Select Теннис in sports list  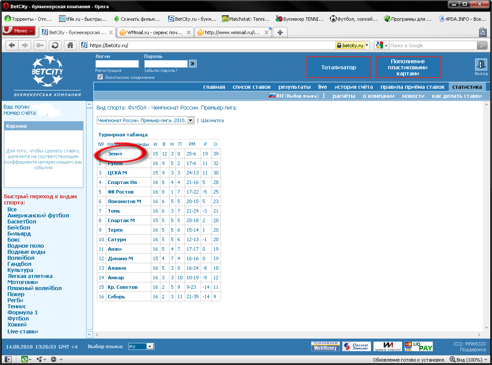[x=16, y=306]
